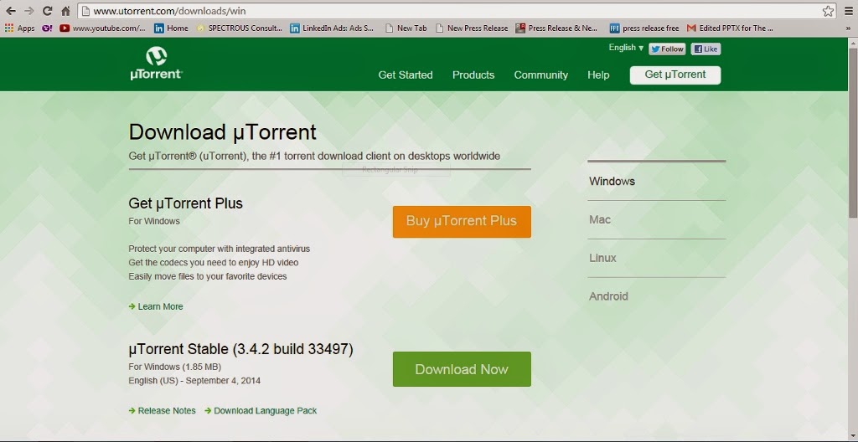The width and height of the screenshot is (858, 442).
Task: Open the Apps bookmark shortcut
Action: (x=20, y=28)
